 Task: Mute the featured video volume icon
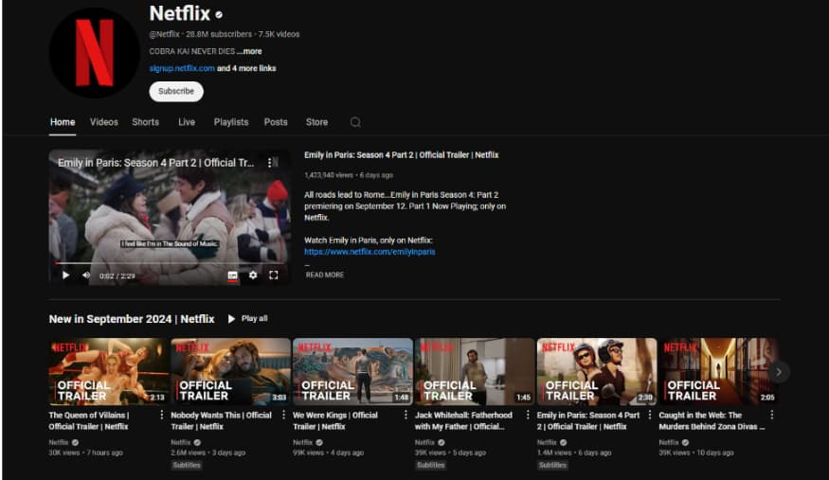[86, 276]
